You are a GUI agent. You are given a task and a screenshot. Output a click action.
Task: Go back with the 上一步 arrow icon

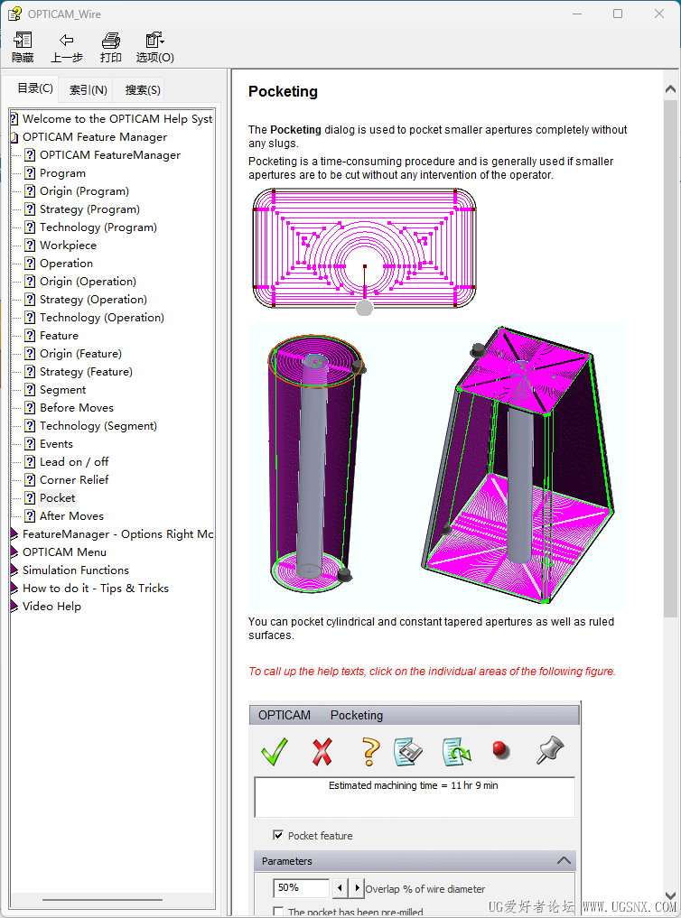click(66, 41)
